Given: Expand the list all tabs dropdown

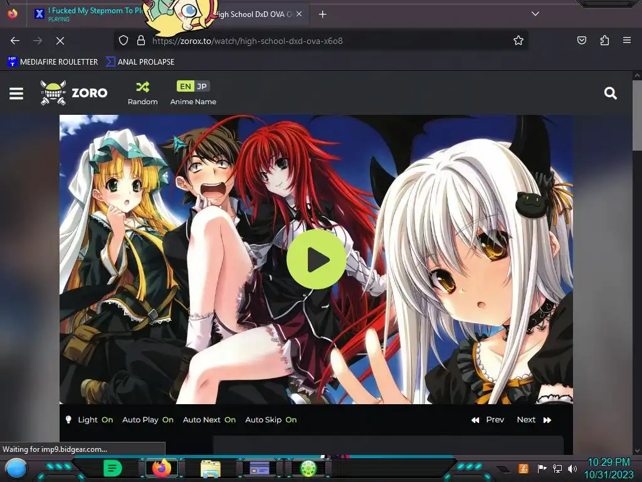Looking at the screenshot, I should point(535,14).
